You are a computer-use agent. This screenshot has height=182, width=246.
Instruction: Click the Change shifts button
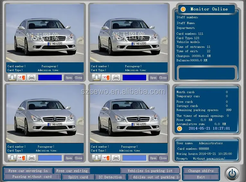[201, 171]
